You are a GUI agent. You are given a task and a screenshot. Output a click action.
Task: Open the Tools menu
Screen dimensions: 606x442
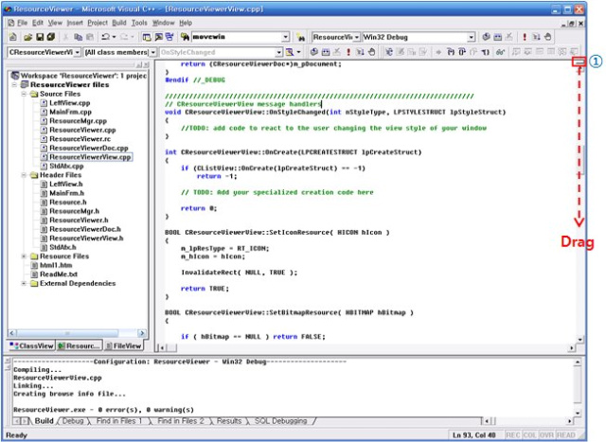(139, 23)
